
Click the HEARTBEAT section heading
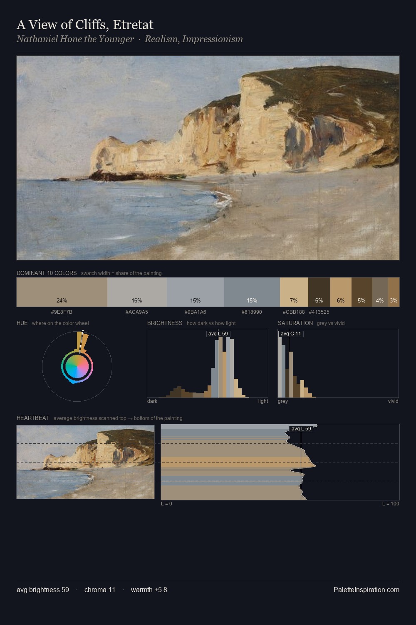pos(33,418)
